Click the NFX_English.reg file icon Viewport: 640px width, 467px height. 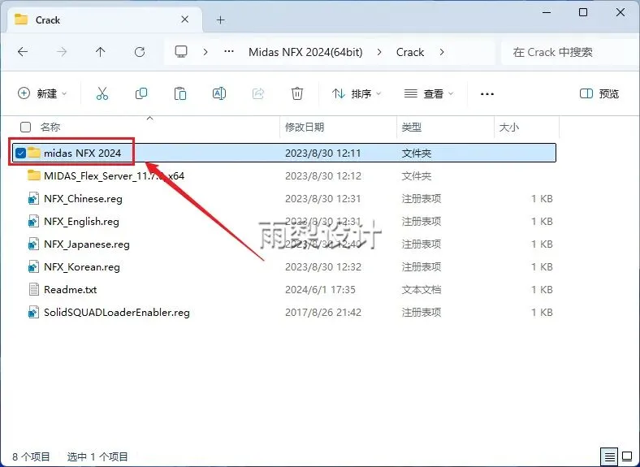click(33, 221)
